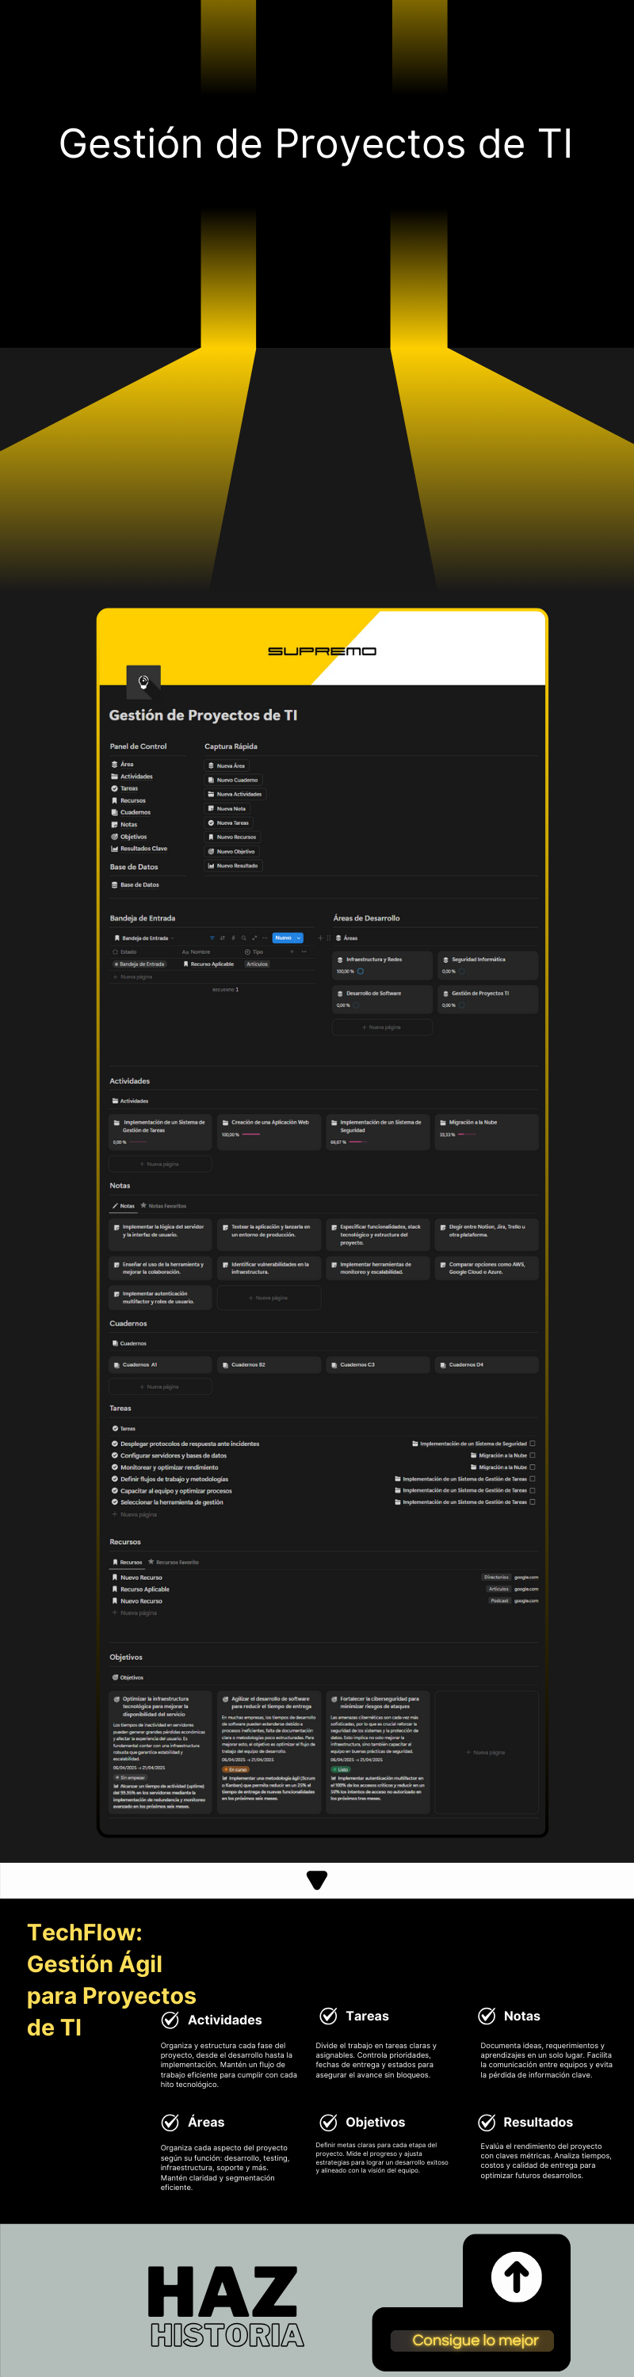The image size is (634, 2377).
Task: Click the plus icon left of Áreas view
Action: click(320, 937)
